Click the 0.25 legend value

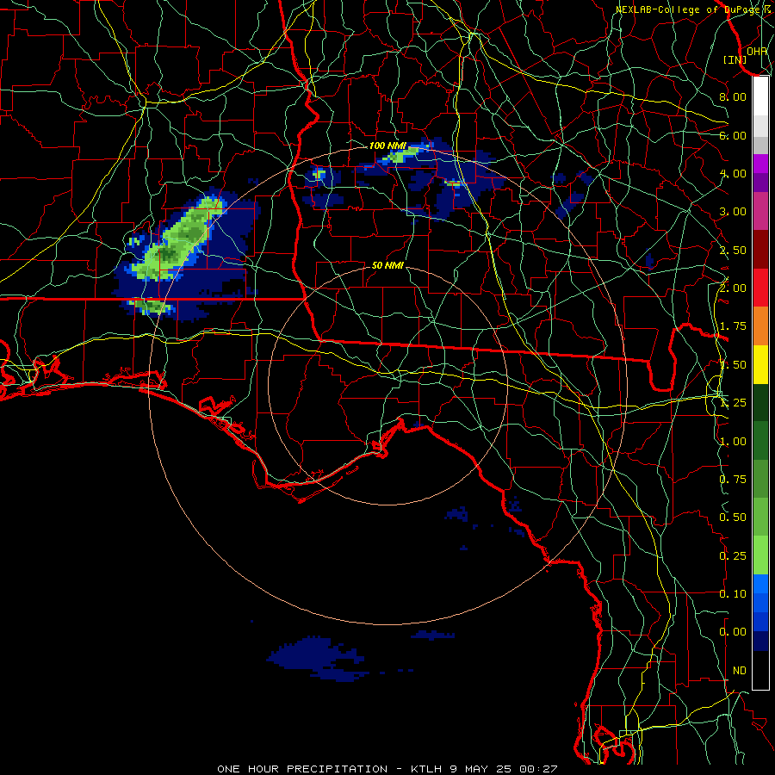[733, 556]
